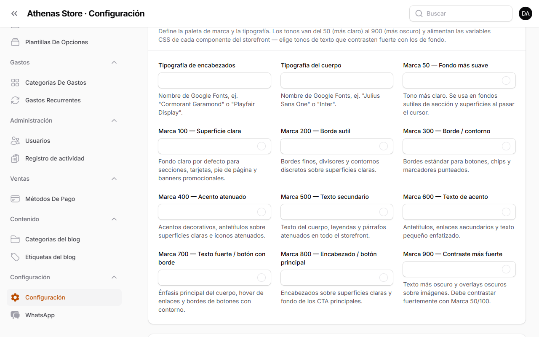Click the Gastos Recurrentes refresh icon

[15, 100]
